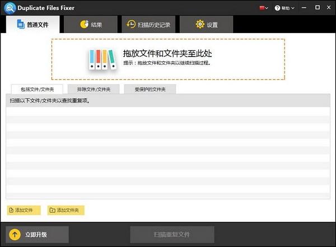Click the pie chart icon for 结果
336x247 pixels.
pyautogui.click(x=84, y=25)
